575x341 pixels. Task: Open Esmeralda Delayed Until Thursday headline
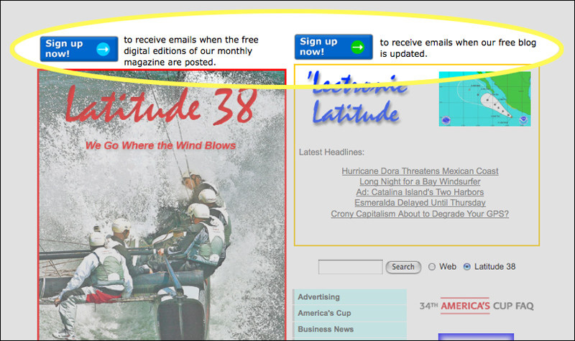point(420,203)
